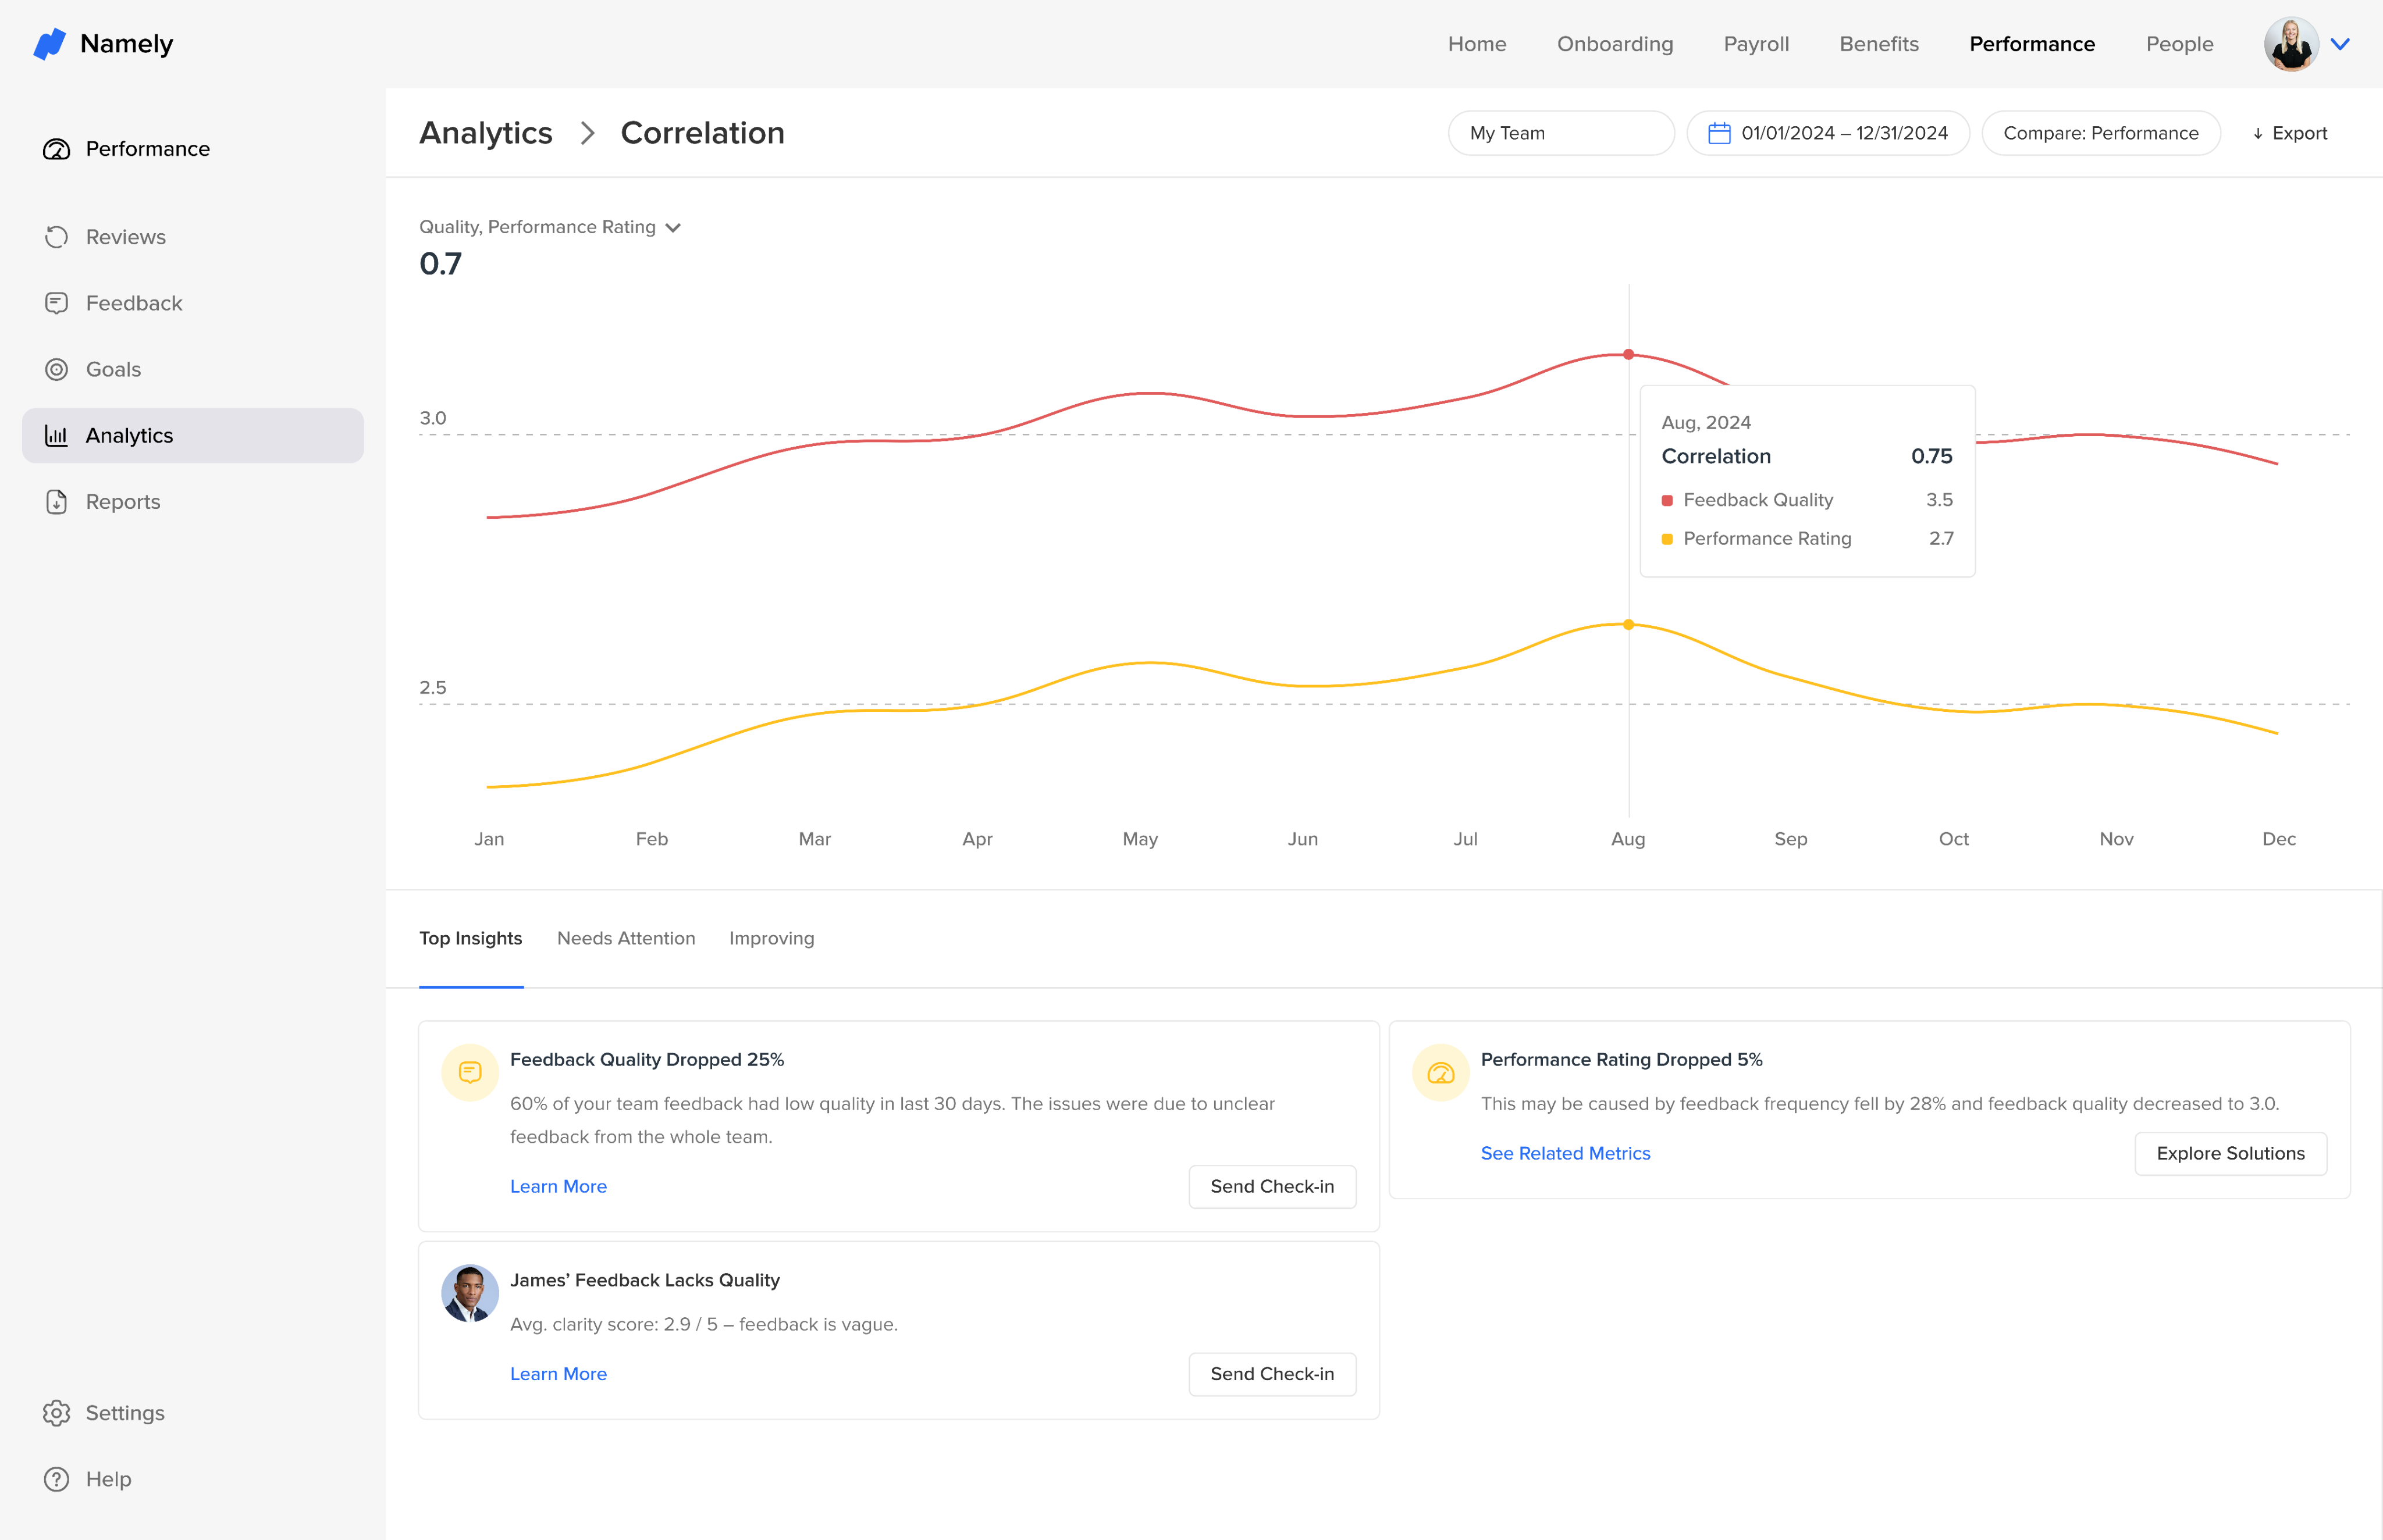Open the Compare: Performance dropdown
Screen dimensions: 2383x1540
2100,133
